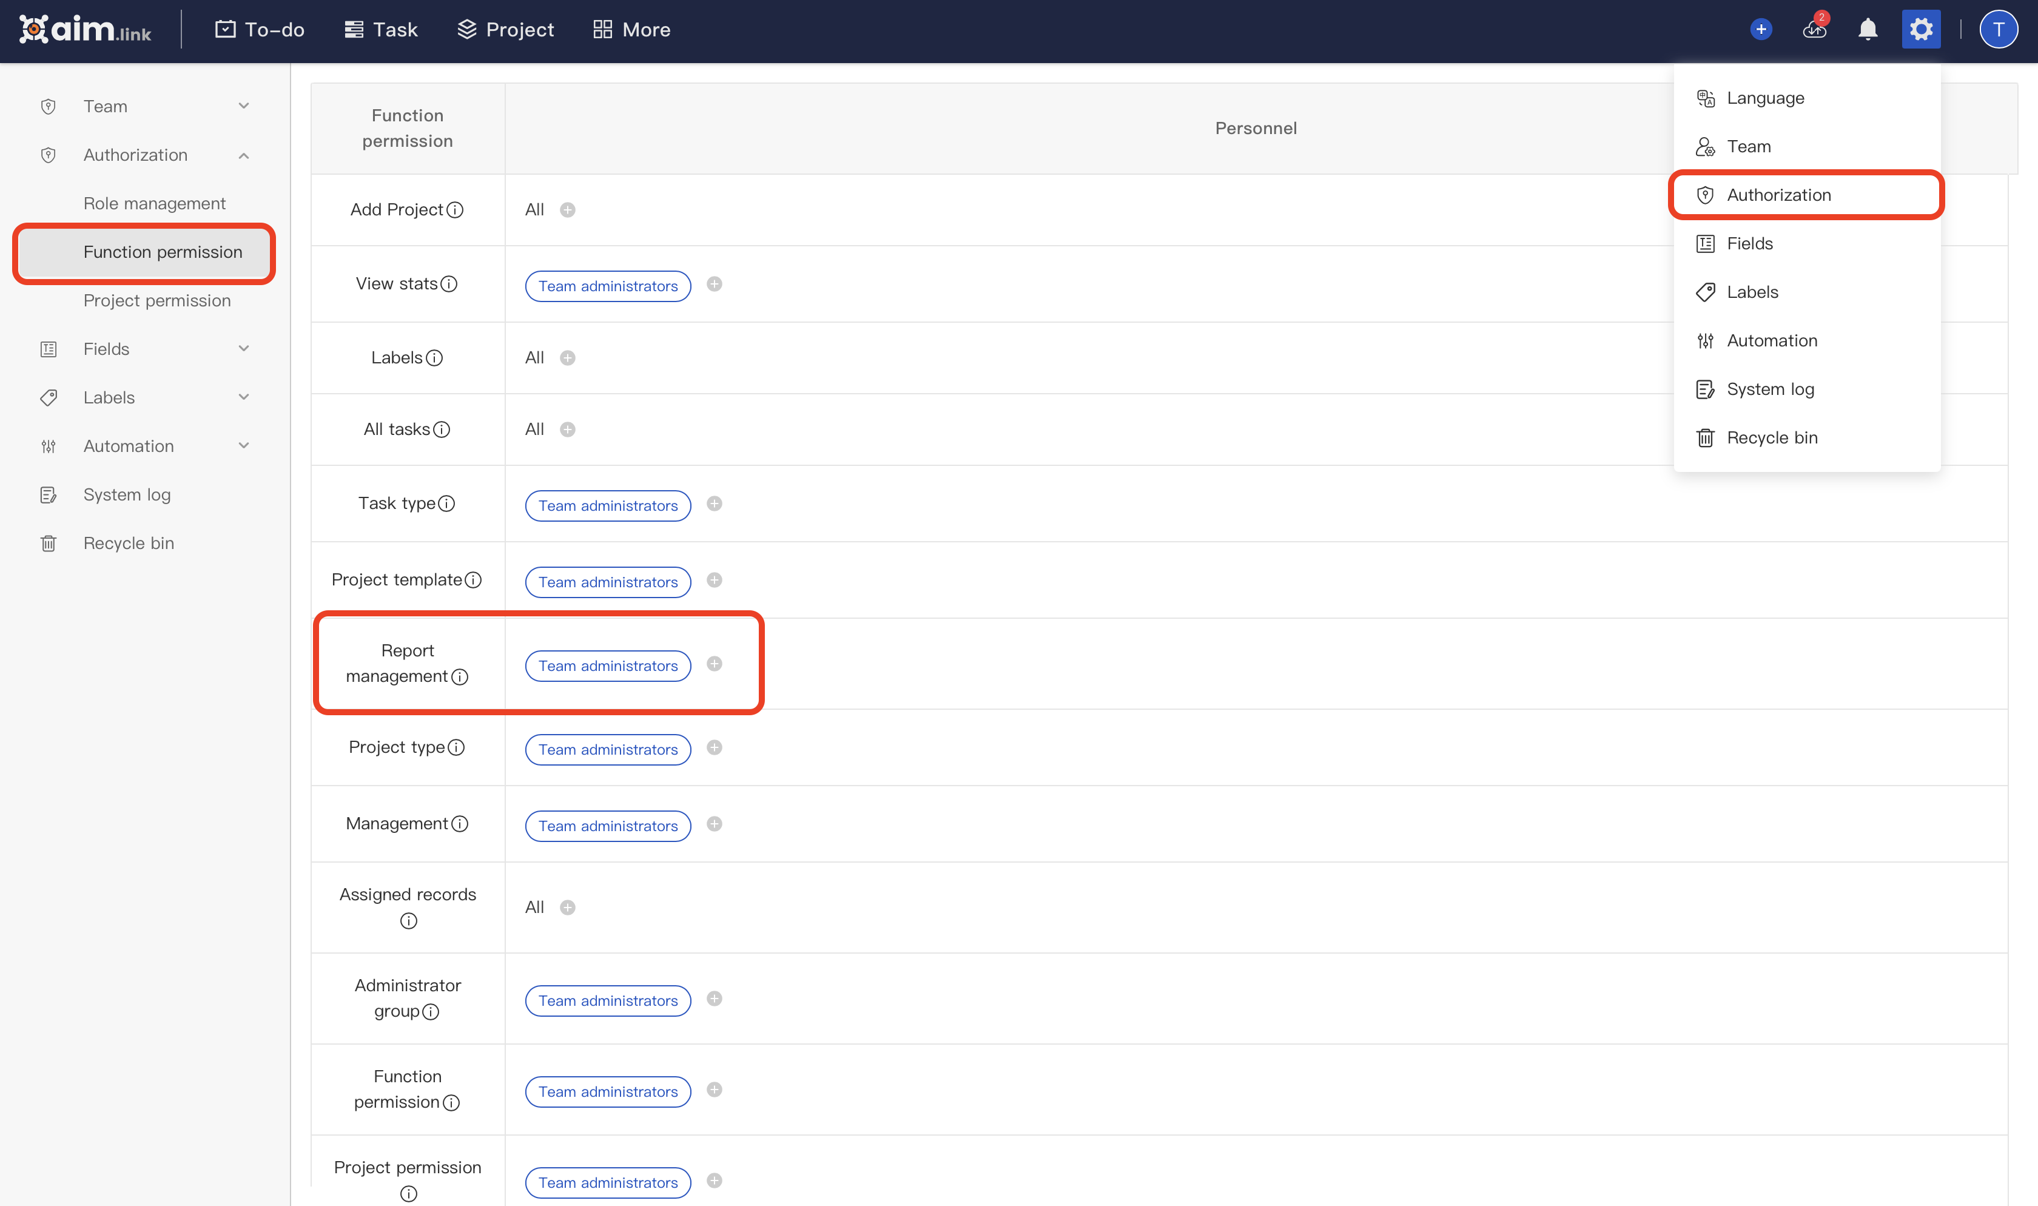The image size is (2038, 1206).
Task: Click the settings gear icon
Action: click(1920, 30)
